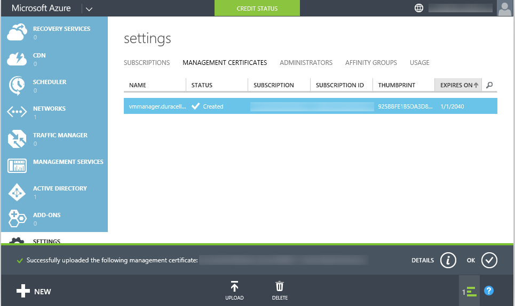
Task: Click the 1/1/2040 expiry date cell
Action: click(452, 106)
